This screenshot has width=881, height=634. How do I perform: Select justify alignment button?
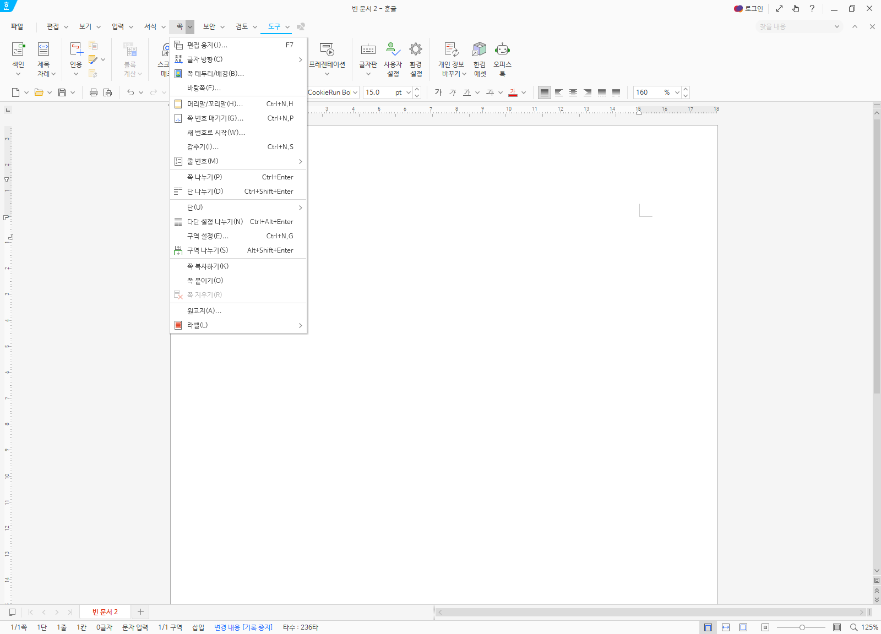pos(545,92)
